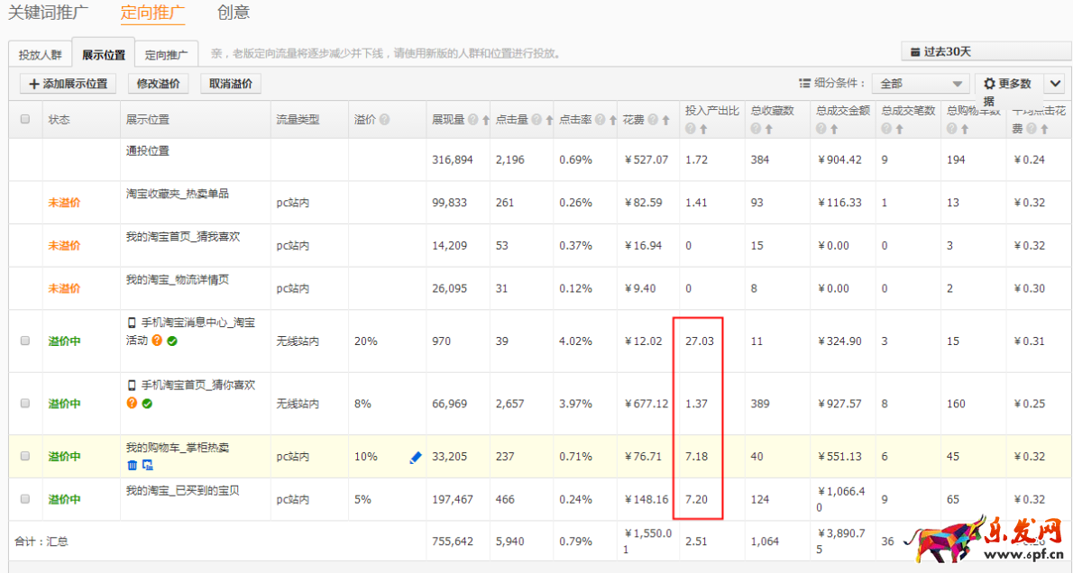Click the 添加展示位置 button

click(x=67, y=83)
